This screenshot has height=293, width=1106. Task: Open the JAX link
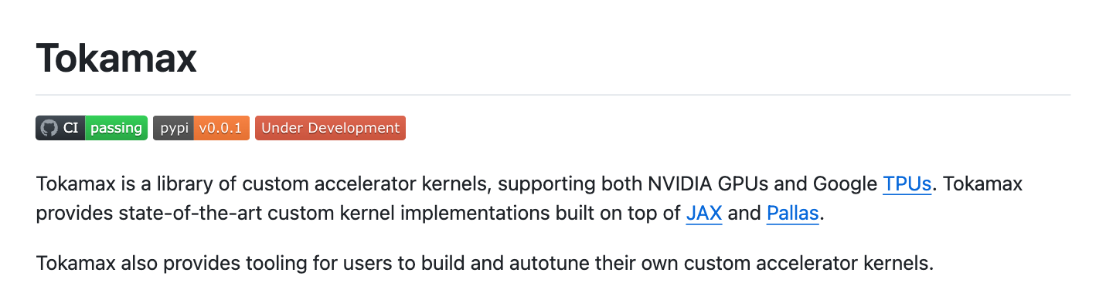point(704,214)
